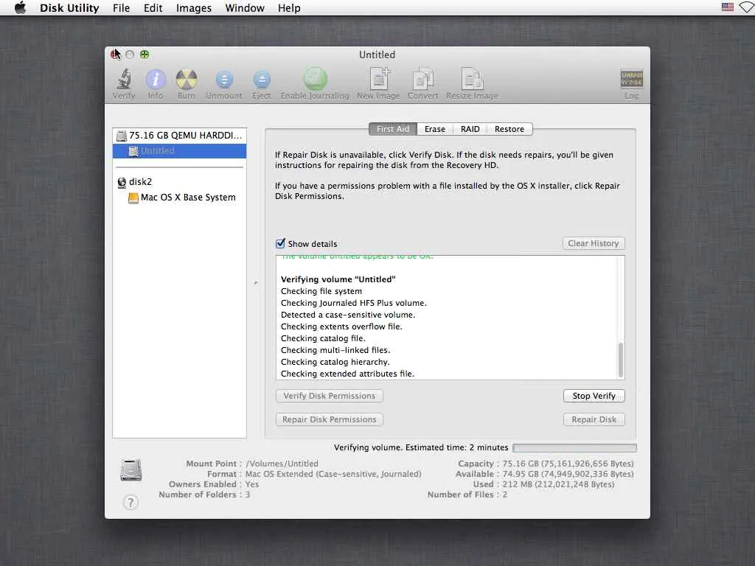755x566 pixels.
Task: Select the Mac OS X Base System row
Action: (180, 198)
